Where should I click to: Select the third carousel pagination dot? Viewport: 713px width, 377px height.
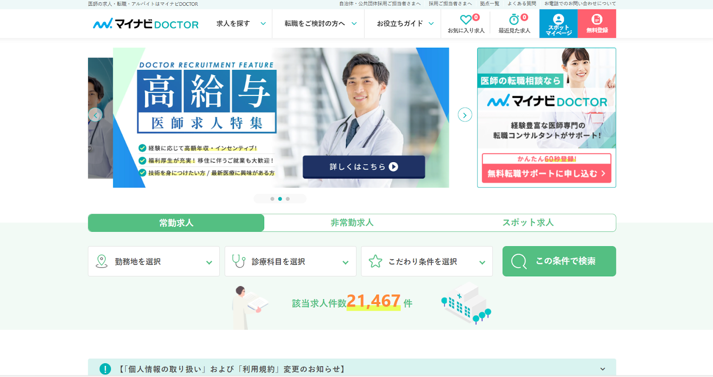(288, 199)
